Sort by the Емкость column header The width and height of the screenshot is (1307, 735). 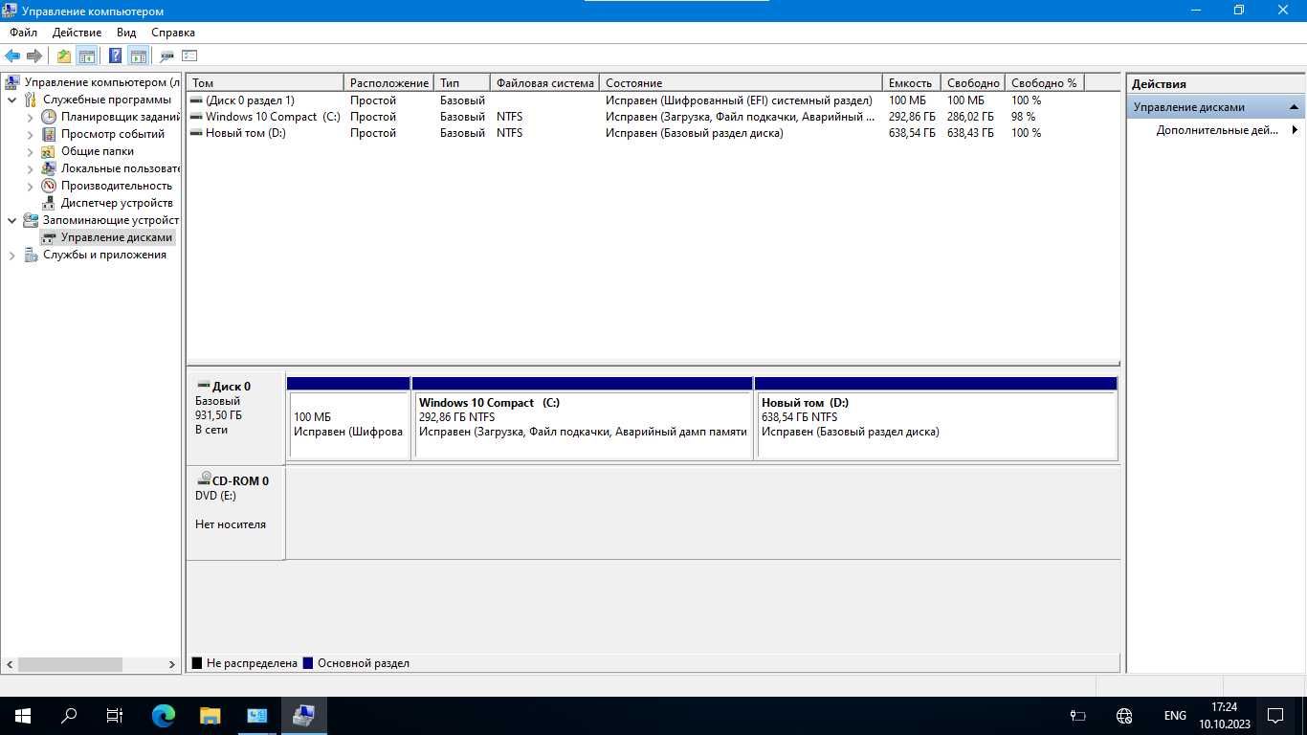click(912, 83)
